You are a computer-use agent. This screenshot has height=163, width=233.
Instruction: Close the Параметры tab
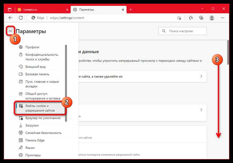[x=123, y=10]
